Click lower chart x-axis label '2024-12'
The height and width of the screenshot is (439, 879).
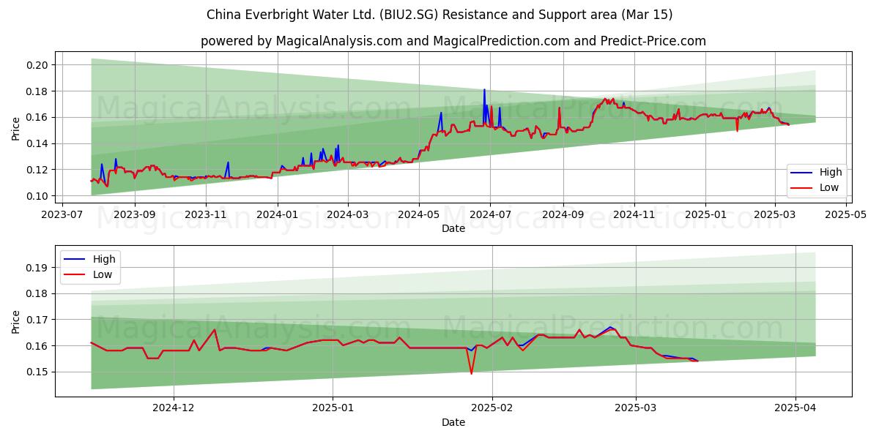[174, 410]
